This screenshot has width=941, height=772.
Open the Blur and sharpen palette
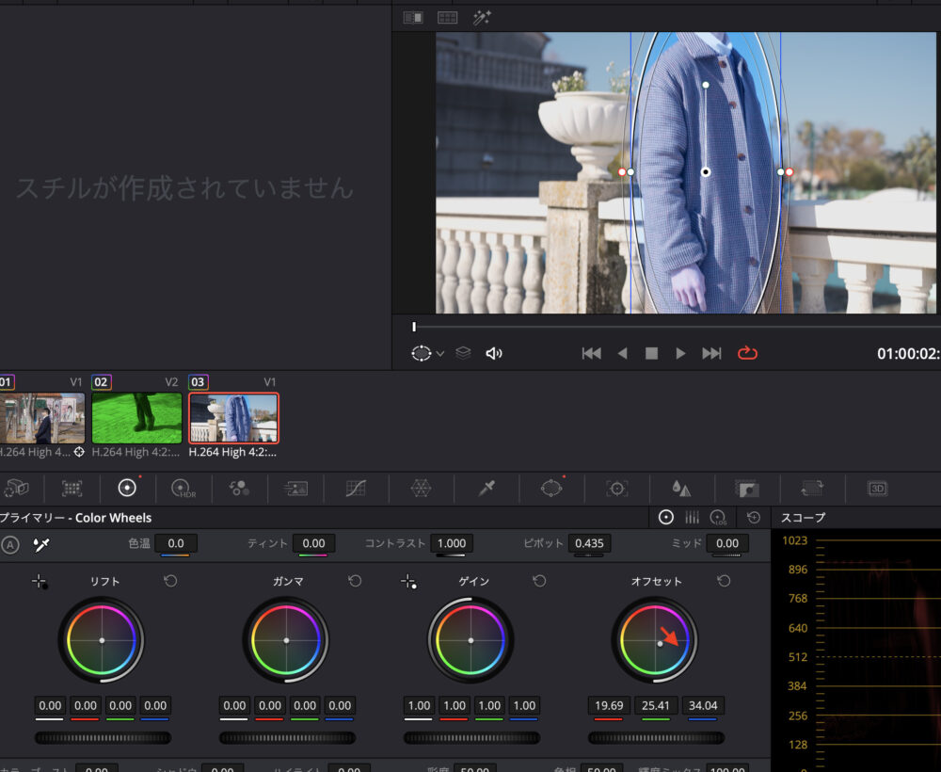(681, 488)
